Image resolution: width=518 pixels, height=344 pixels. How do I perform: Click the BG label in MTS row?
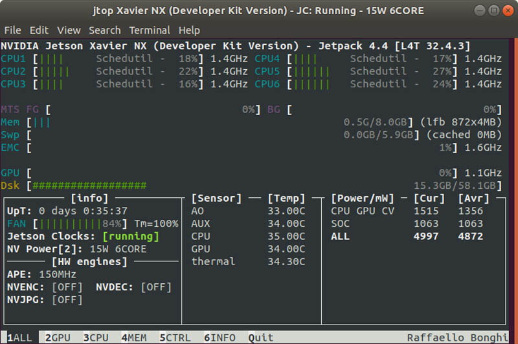pyautogui.click(x=273, y=109)
